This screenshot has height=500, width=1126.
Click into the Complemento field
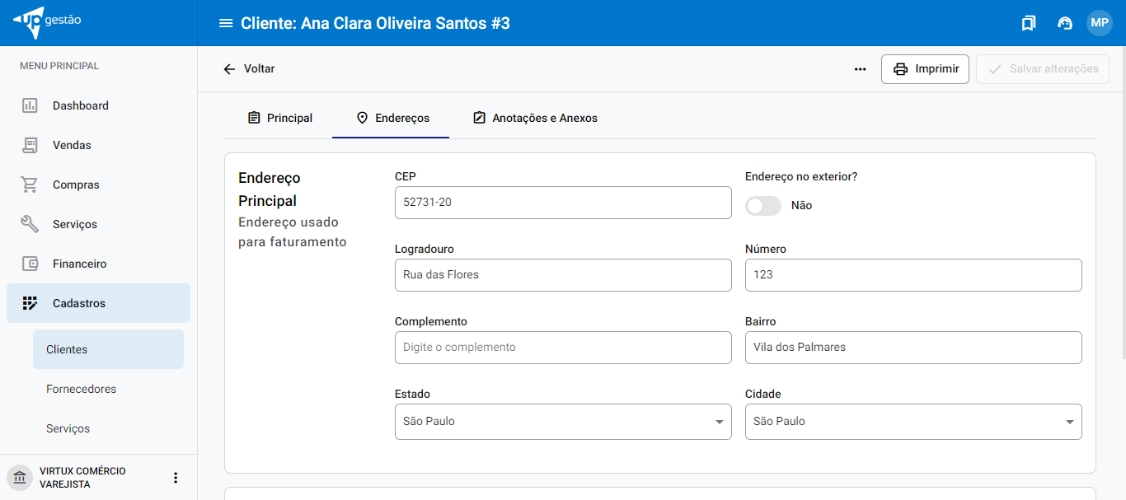[563, 348]
